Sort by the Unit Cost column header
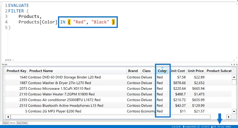Screen dimensions: 238x128 pos(178,71)
